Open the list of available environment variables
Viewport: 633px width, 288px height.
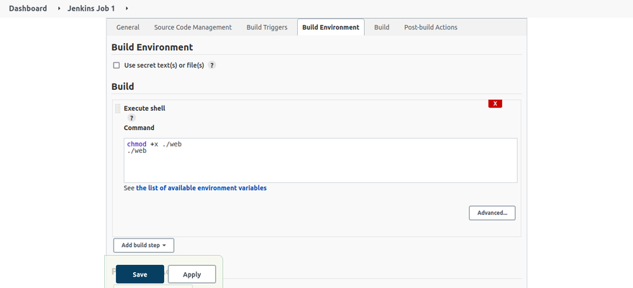[x=201, y=188]
